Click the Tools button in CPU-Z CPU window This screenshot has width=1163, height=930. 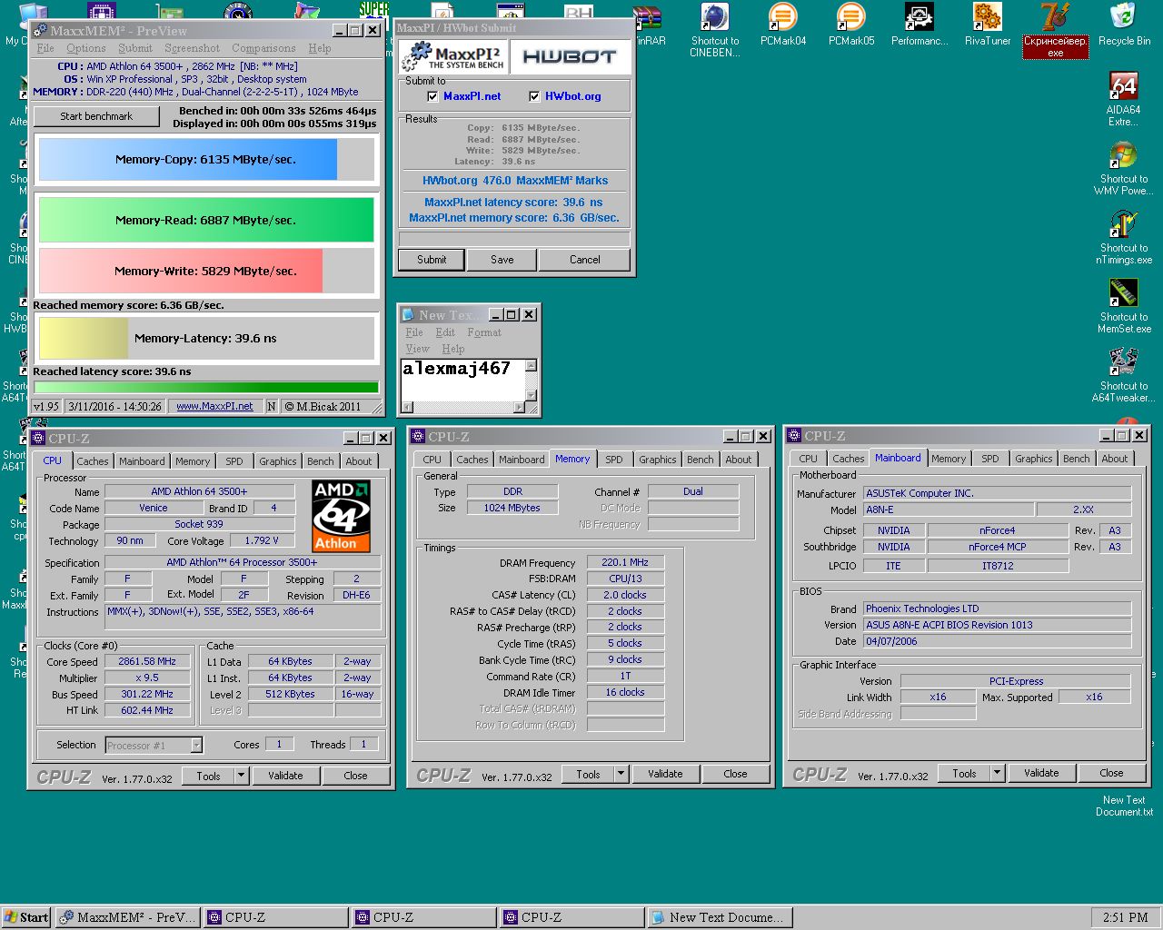[208, 776]
